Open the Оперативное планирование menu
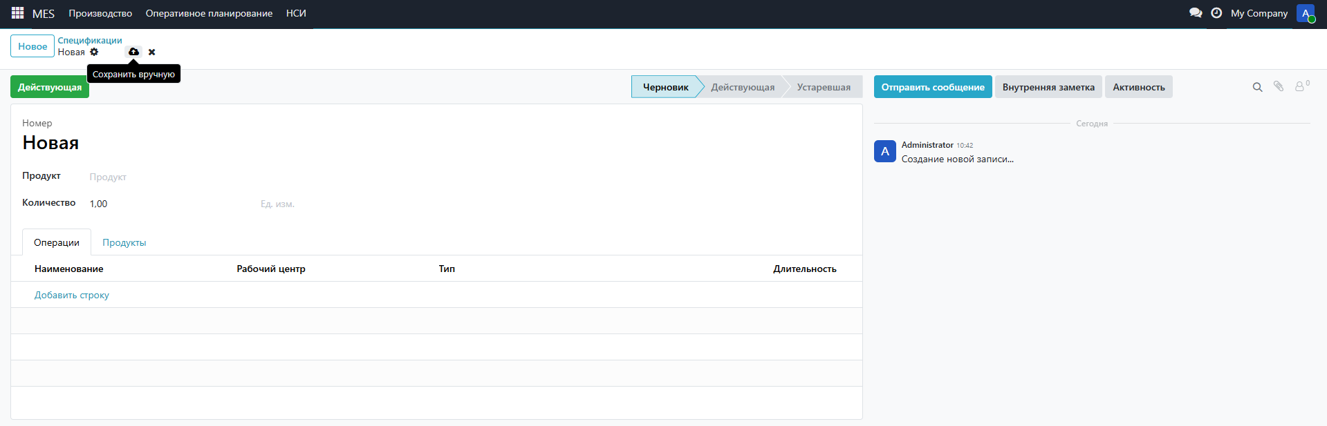This screenshot has width=1327, height=426. [209, 13]
